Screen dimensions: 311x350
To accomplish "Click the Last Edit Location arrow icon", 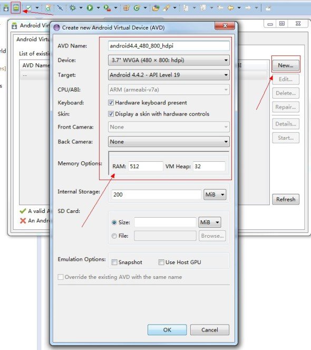I will [x=220, y=8].
